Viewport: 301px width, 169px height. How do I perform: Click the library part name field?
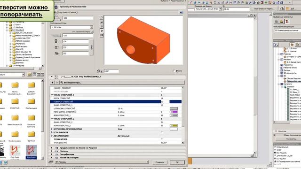pyautogui.click(x=118, y=12)
